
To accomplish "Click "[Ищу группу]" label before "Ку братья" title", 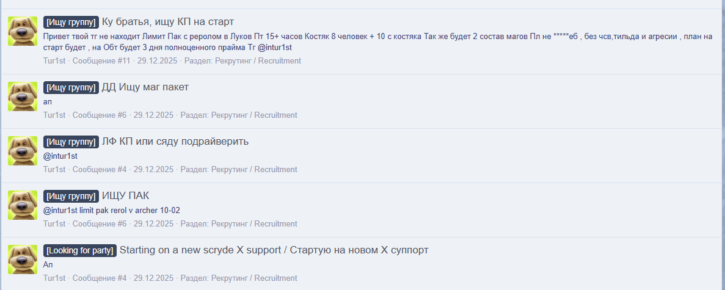I will [71, 22].
